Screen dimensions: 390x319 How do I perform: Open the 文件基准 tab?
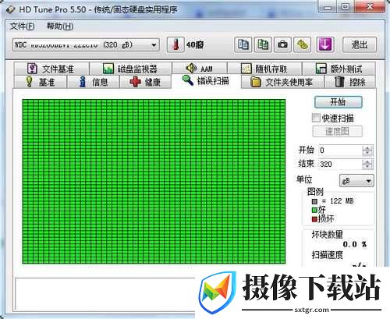pyautogui.click(x=51, y=69)
